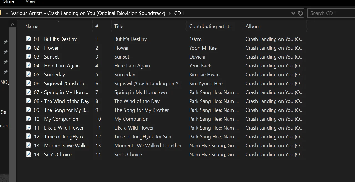Select the file 11 - Like a Wild Flower

tap(59, 128)
